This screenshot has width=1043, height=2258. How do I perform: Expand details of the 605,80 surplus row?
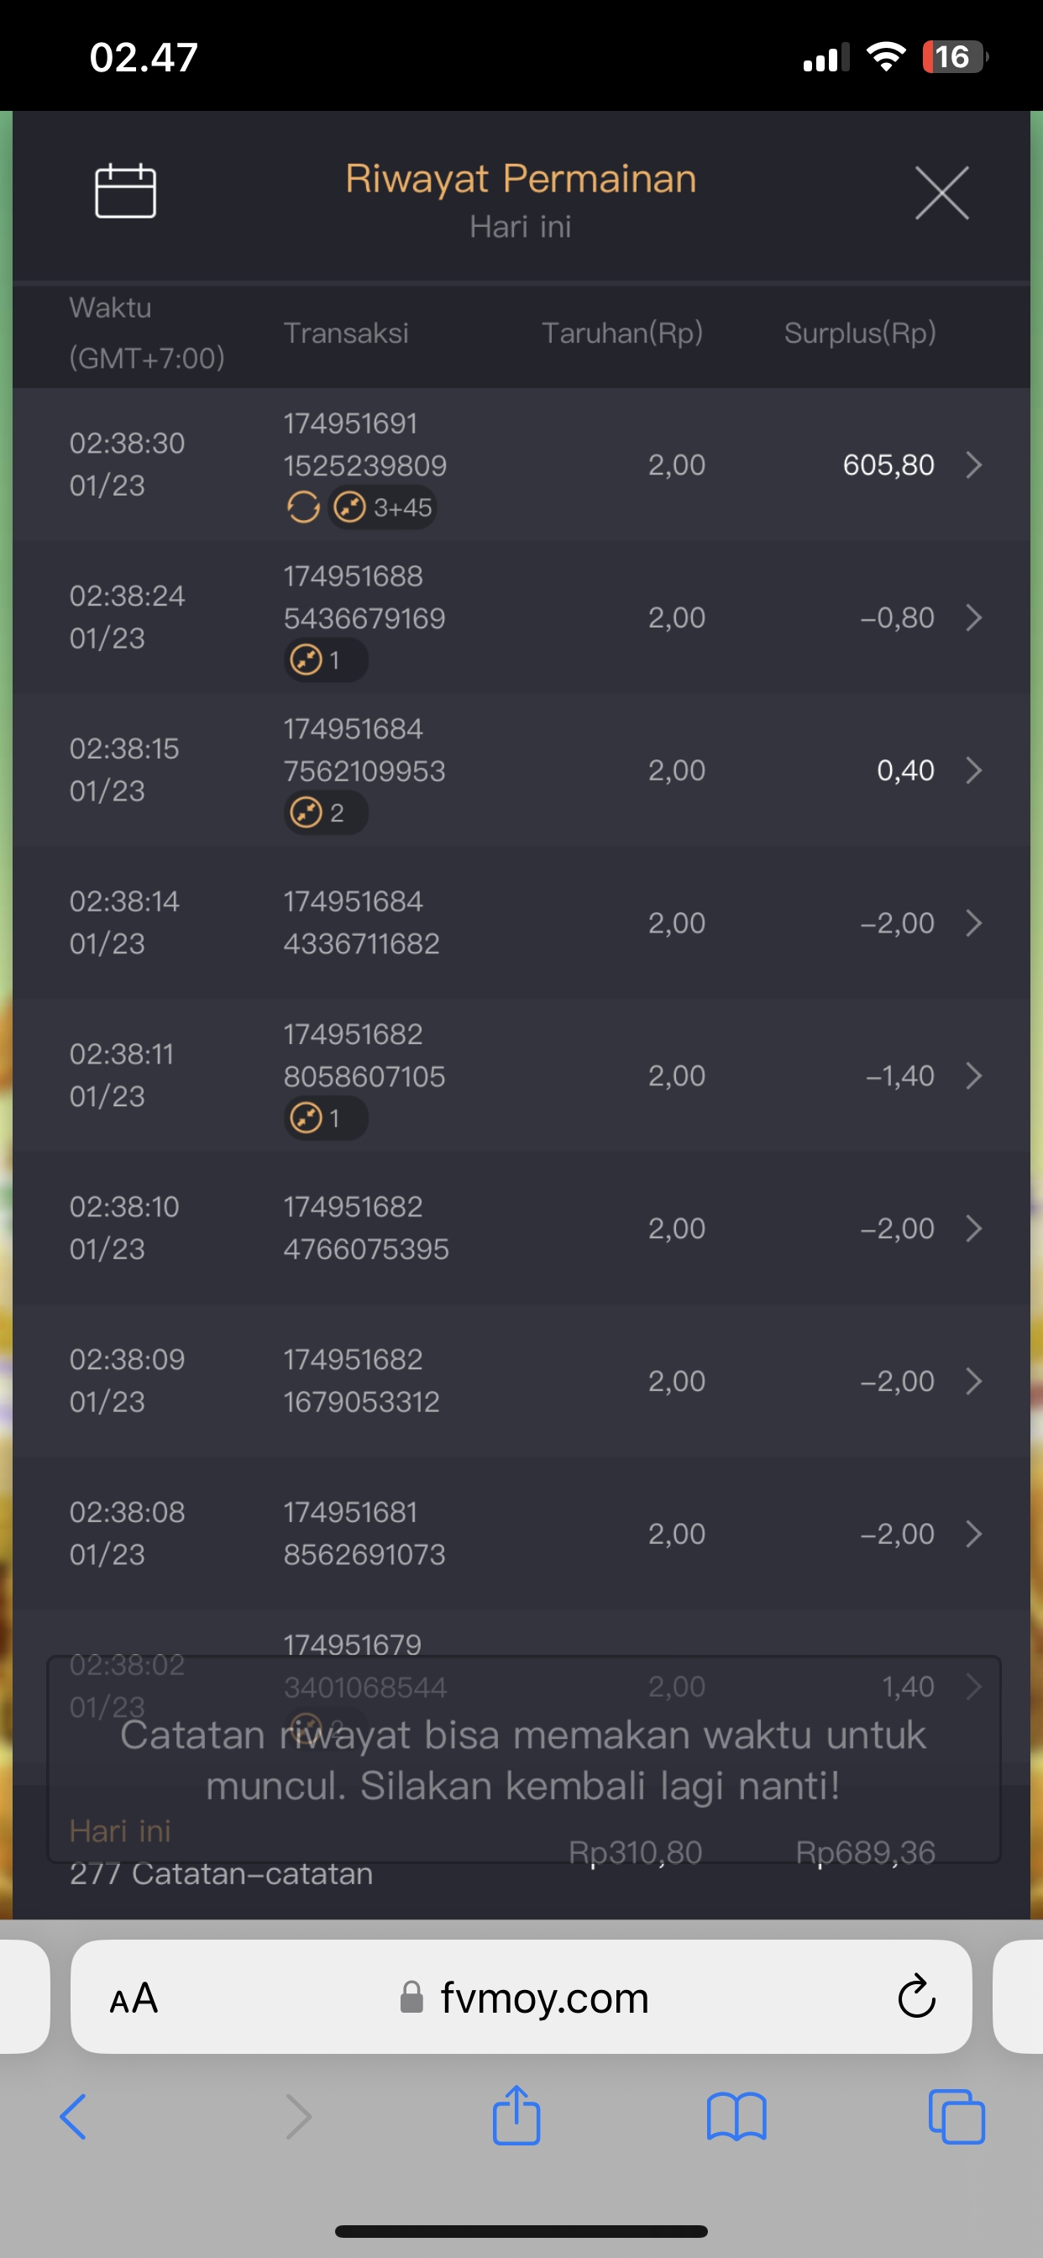(x=973, y=465)
